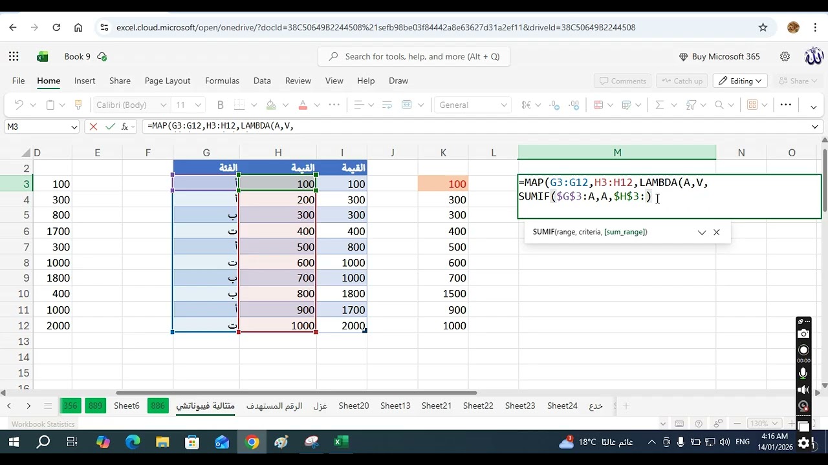Click the Wrap Text icon
The width and height of the screenshot is (828, 465).
387,105
